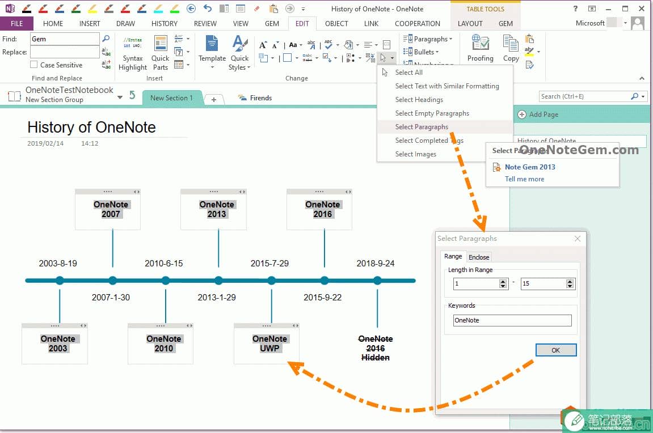Open the Select cursor tool dropdown arrow
The height and width of the screenshot is (433, 653).
click(x=392, y=58)
